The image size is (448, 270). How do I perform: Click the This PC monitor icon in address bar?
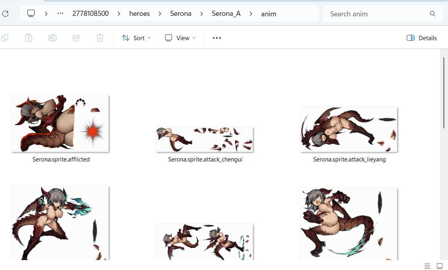click(31, 14)
